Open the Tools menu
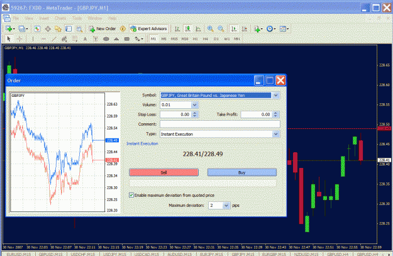Image resolution: width=393 pixels, height=256 pixels. point(77,18)
